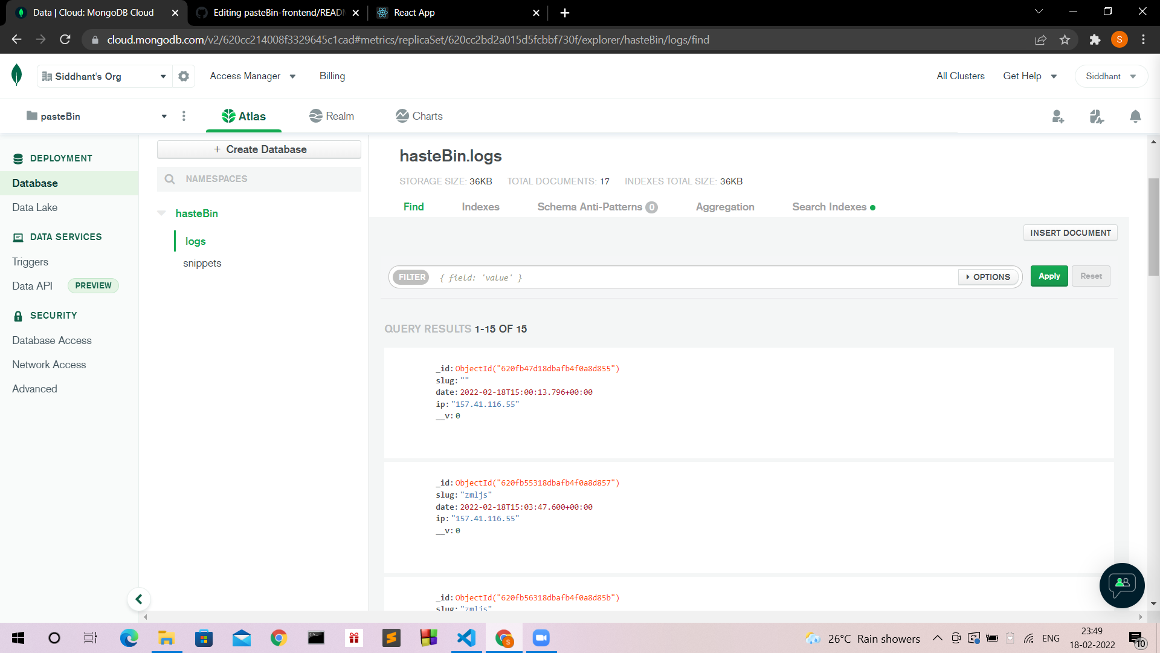1160x653 pixels.
Task: Expand the filter OPTIONS disclosure
Action: 988,276
